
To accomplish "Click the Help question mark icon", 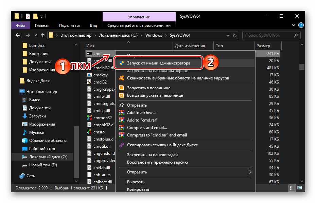I will point(301,25).
